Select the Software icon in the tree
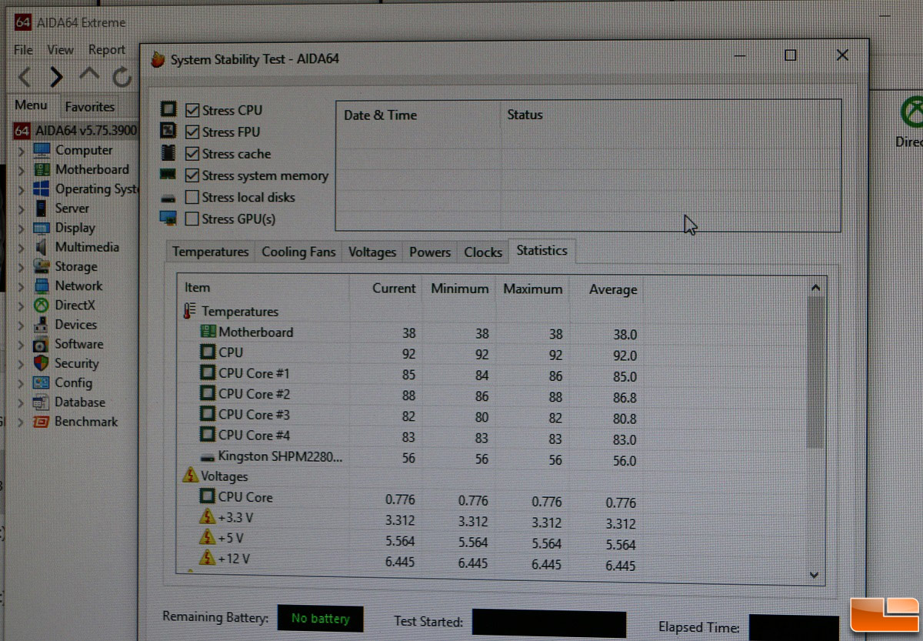Screen dimensions: 923x641 [42, 344]
